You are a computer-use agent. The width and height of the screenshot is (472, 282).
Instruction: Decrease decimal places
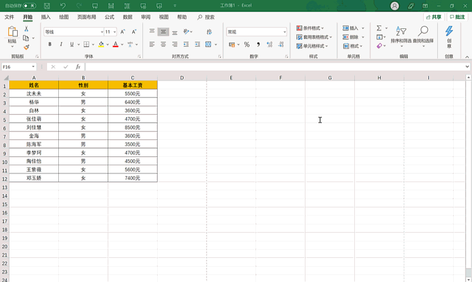coord(281,45)
